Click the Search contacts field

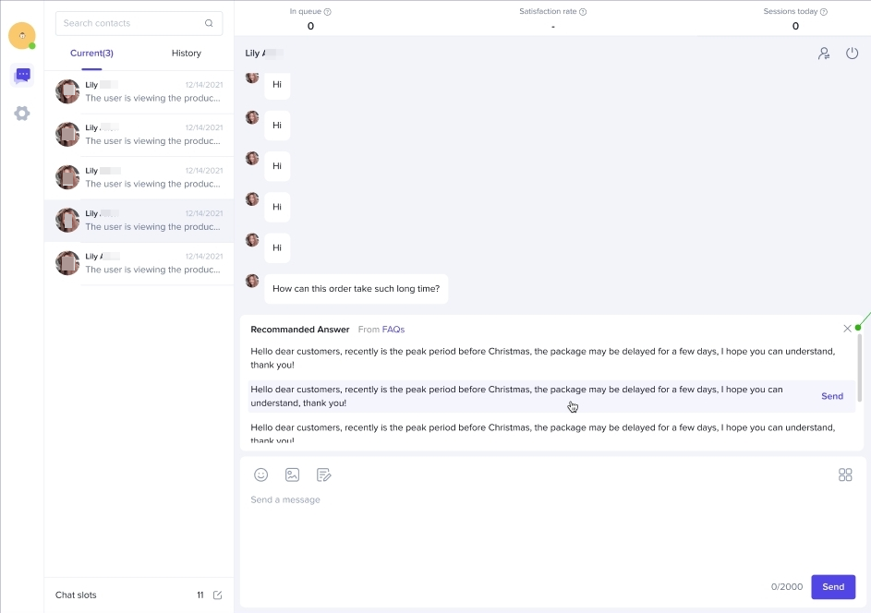[x=129, y=23]
